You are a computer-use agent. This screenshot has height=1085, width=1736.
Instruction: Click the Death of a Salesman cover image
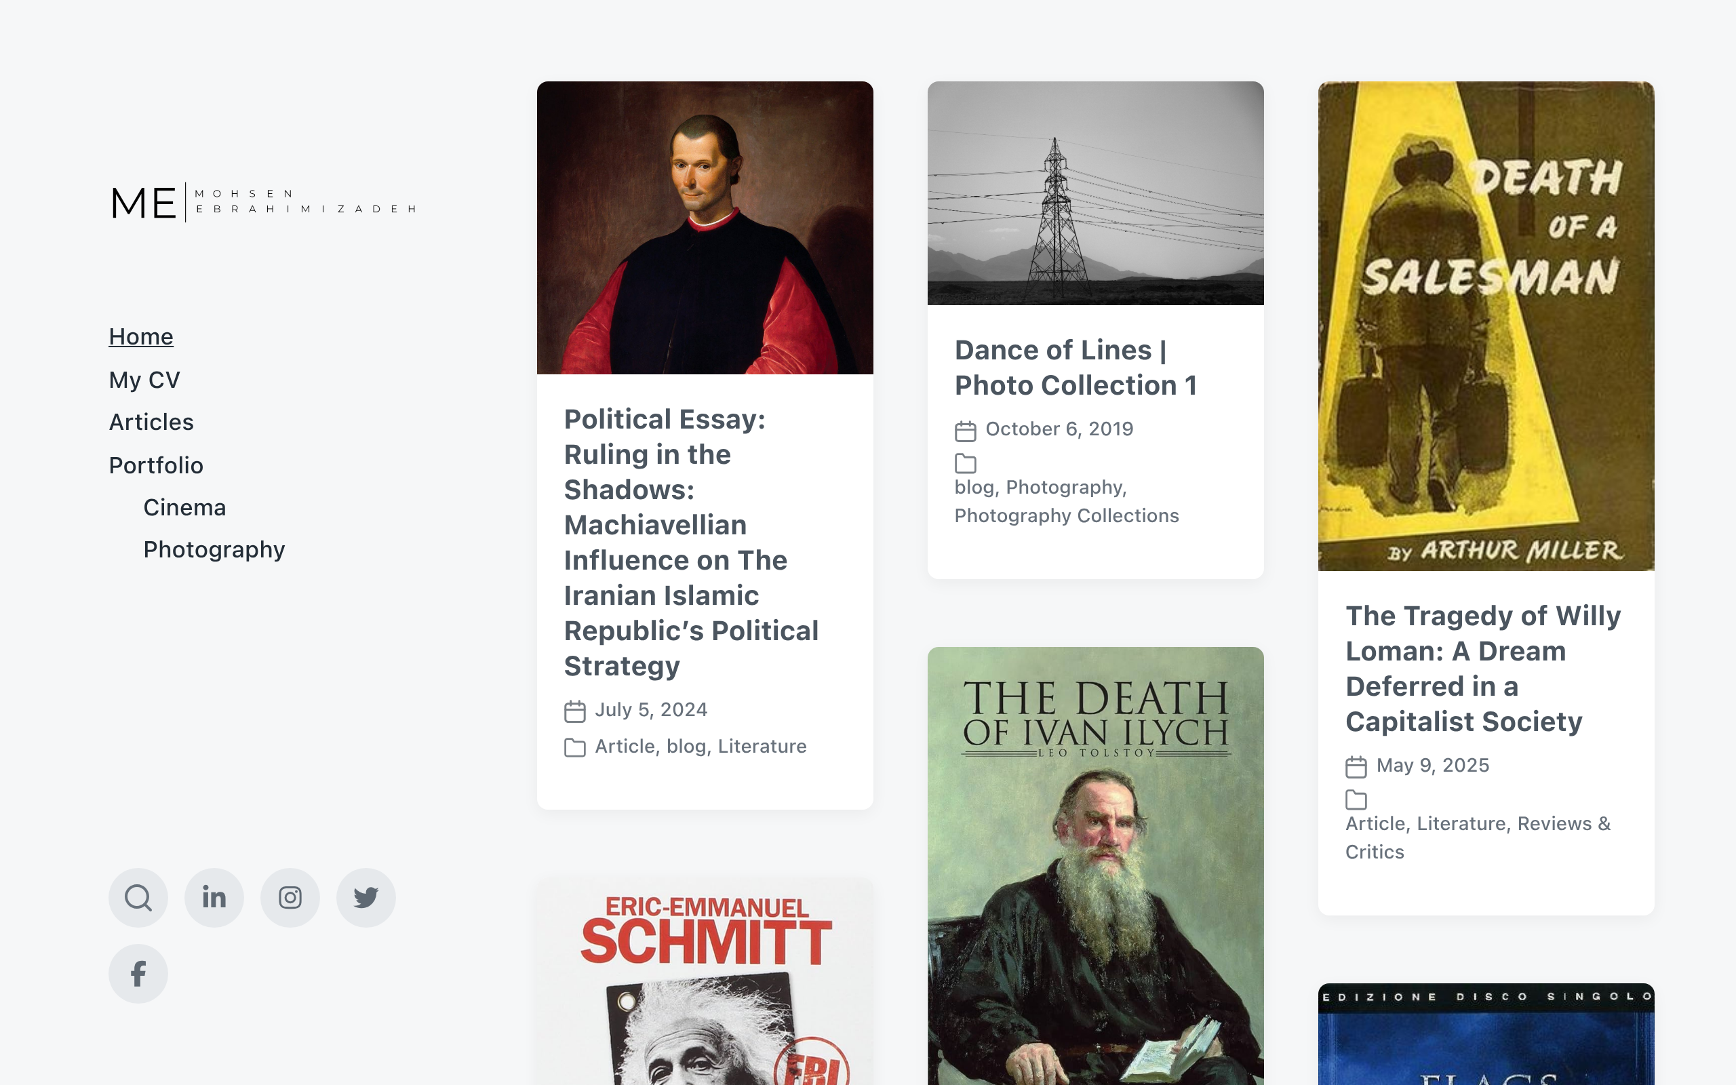[x=1485, y=325]
